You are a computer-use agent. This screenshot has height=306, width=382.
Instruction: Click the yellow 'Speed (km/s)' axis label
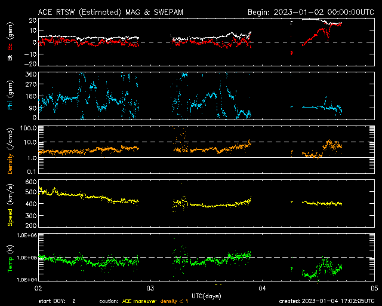pyautogui.click(x=10, y=204)
